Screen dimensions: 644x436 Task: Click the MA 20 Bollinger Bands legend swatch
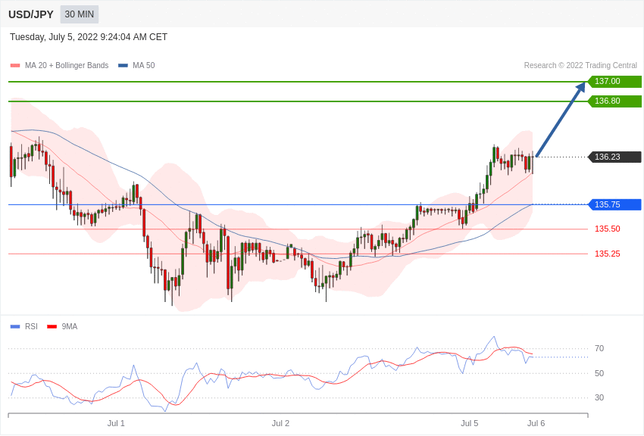click(x=15, y=66)
